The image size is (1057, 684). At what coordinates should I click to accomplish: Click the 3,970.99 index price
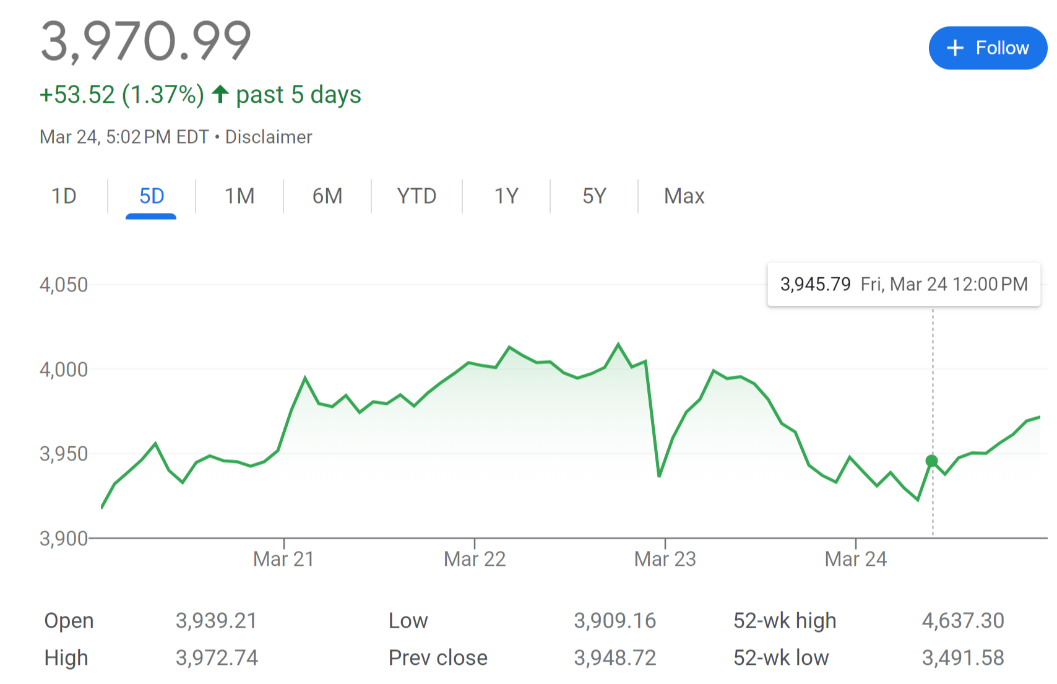145,41
